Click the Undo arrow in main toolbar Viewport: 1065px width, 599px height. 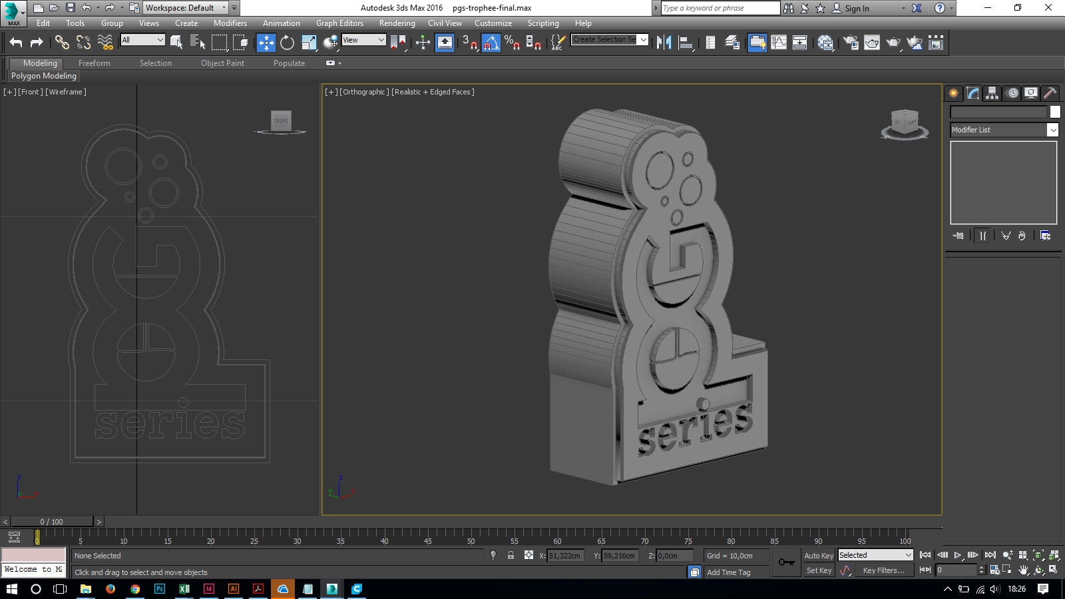(x=16, y=43)
